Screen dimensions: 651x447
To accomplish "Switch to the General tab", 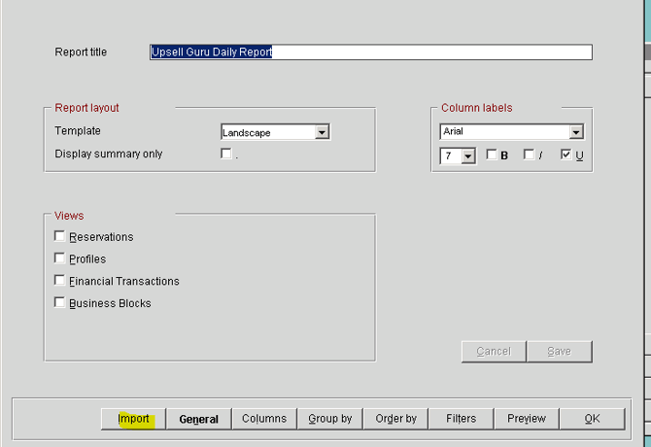I will coord(198,419).
